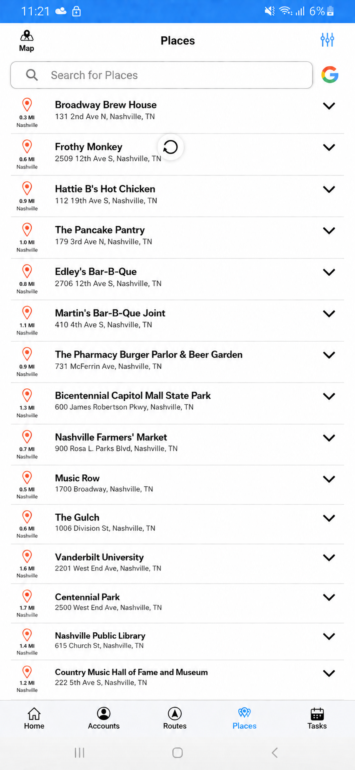This screenshot has width=355, height=770.
Task: Go to Home in bottom navigation
Action: (x=34, y=719)
